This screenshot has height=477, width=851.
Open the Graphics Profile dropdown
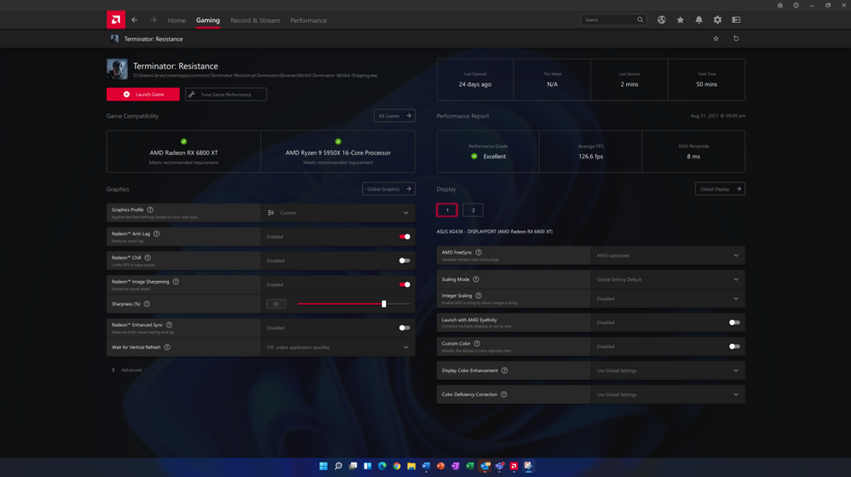click(x=338, y=213)
